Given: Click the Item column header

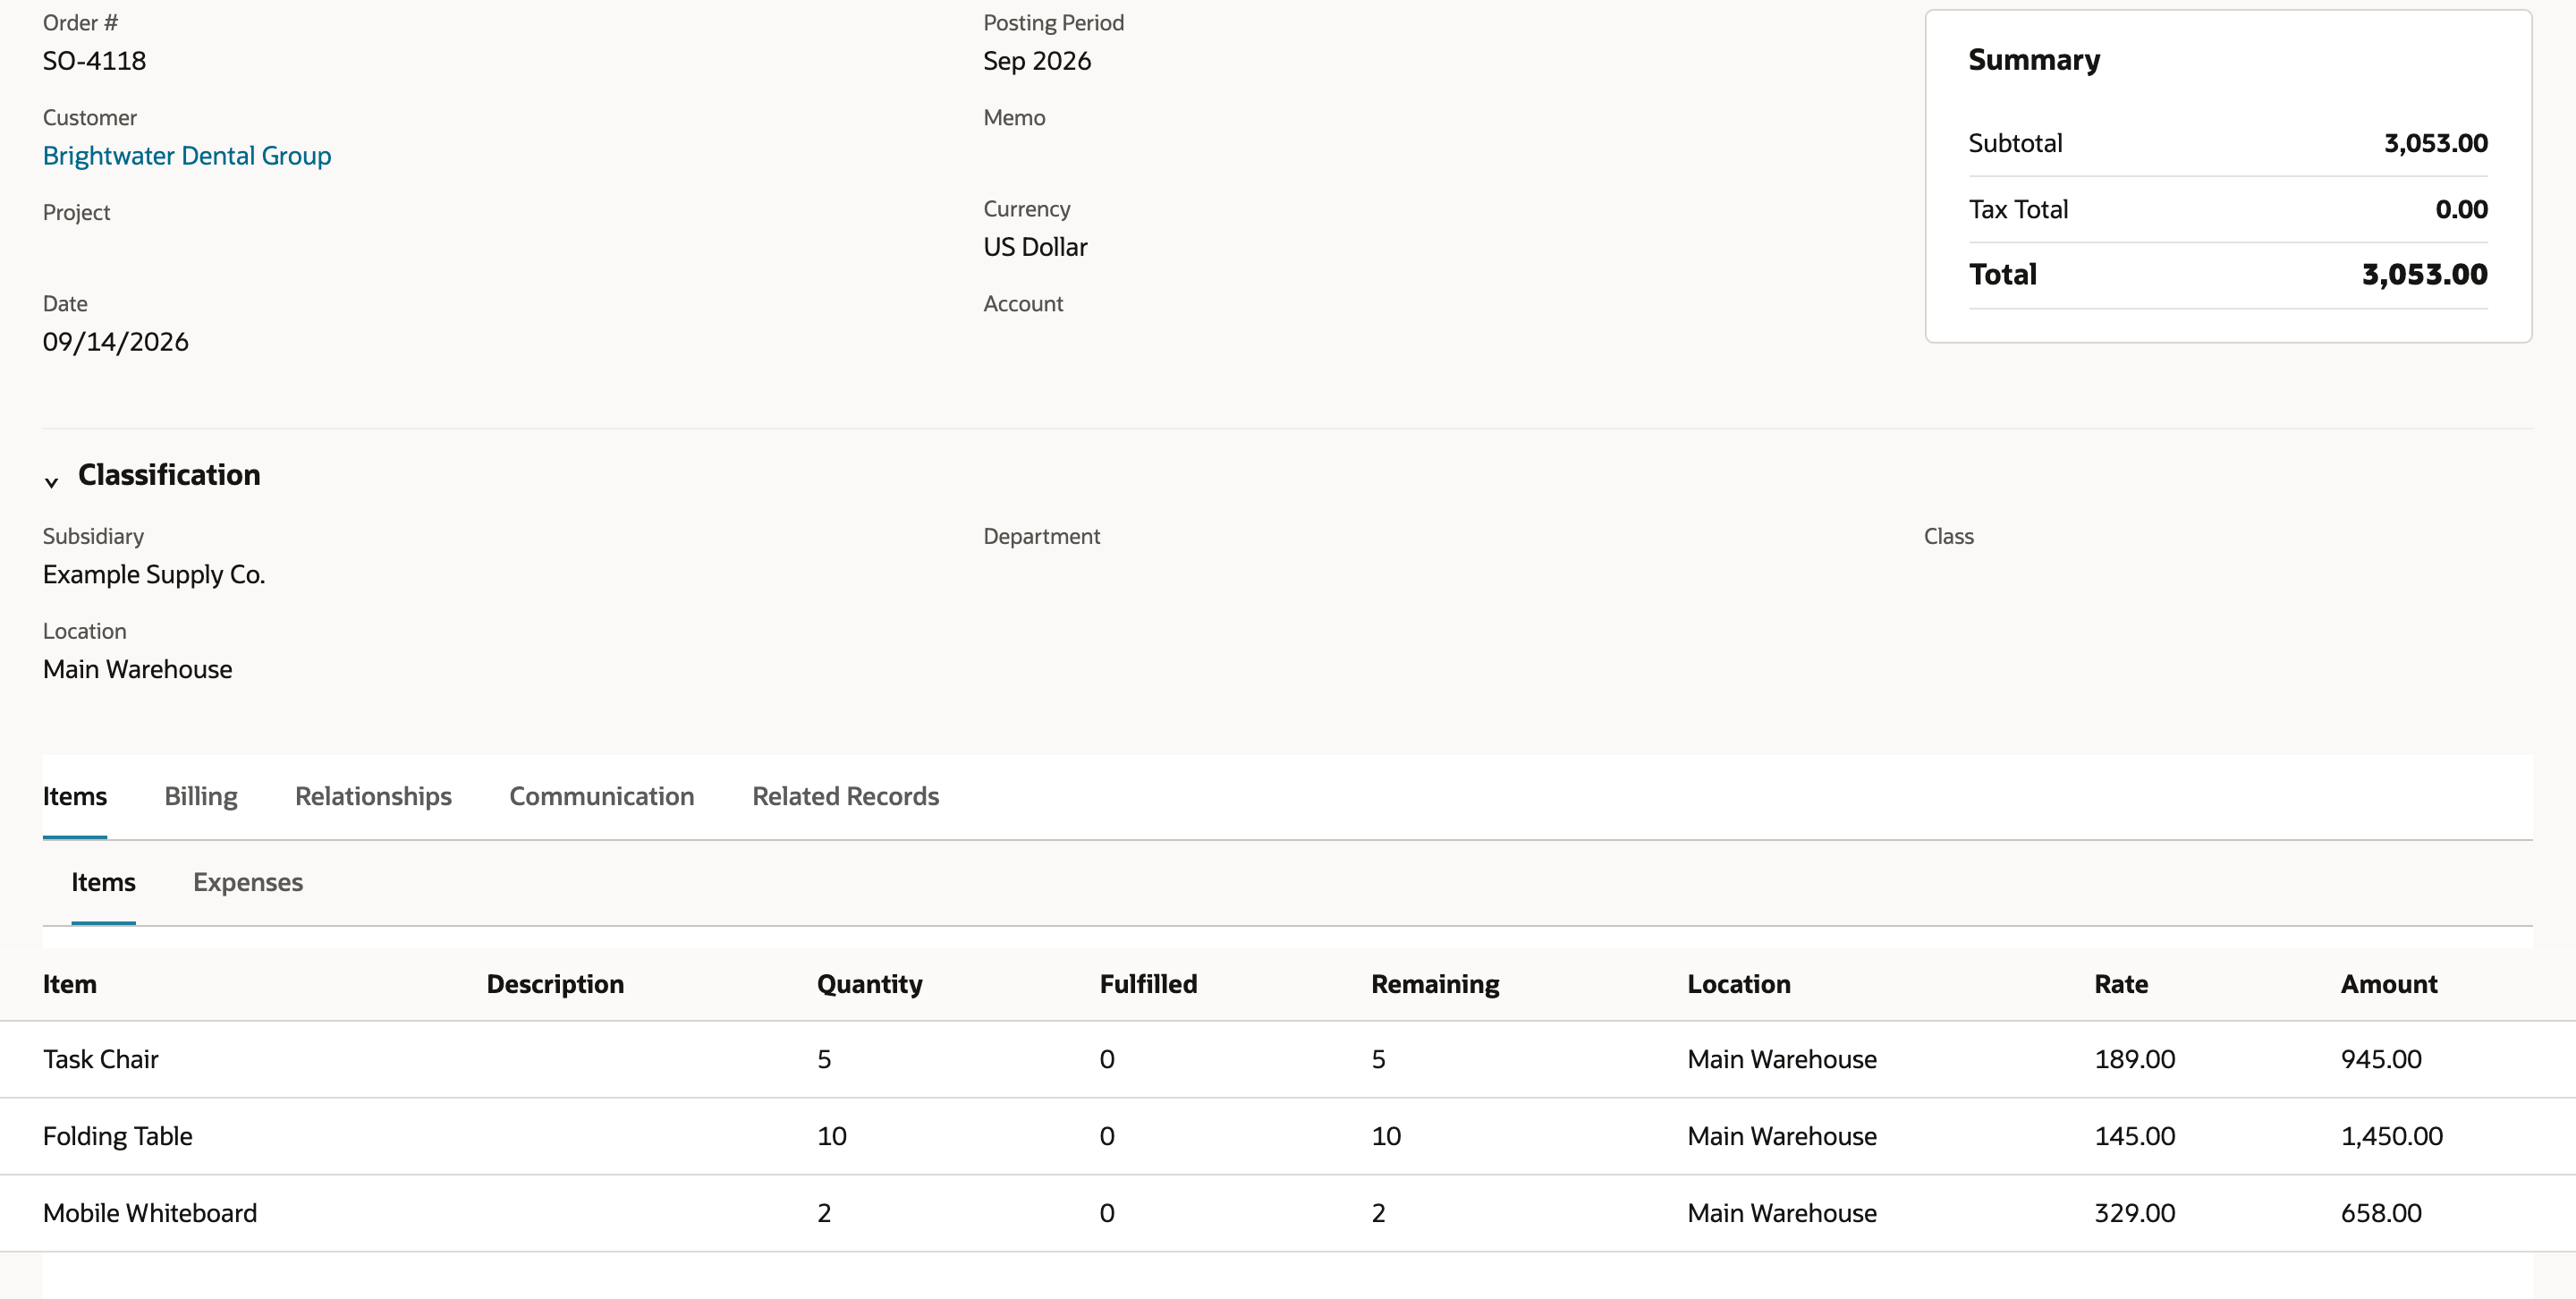Looking at the screenshot, I should pyautogui.click(x=70, y=984).
